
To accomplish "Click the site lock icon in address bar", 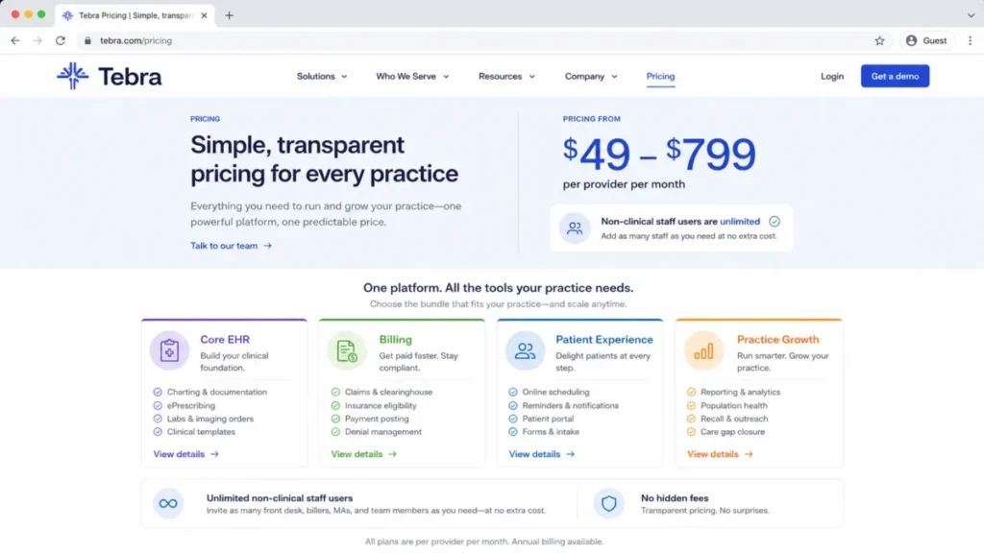I will [x=87, y=40].
